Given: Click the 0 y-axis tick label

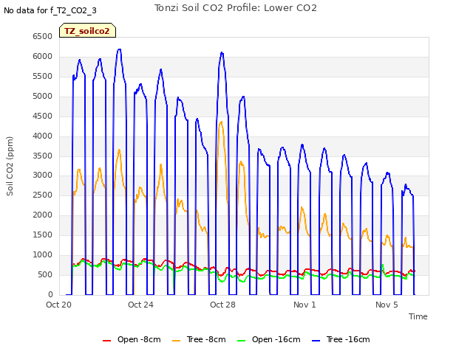Looking at the screenshot, I should click(50, 294).
